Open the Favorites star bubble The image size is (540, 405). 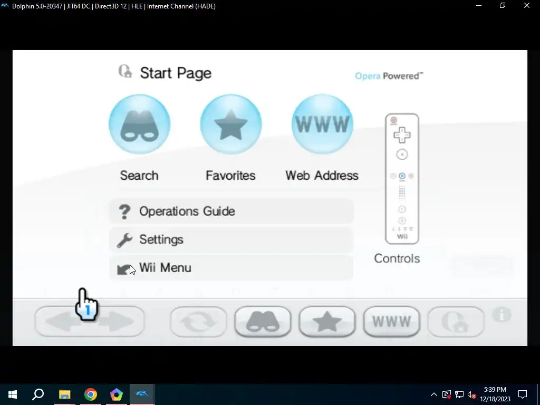pyautogui.click(x=231, y=124)
